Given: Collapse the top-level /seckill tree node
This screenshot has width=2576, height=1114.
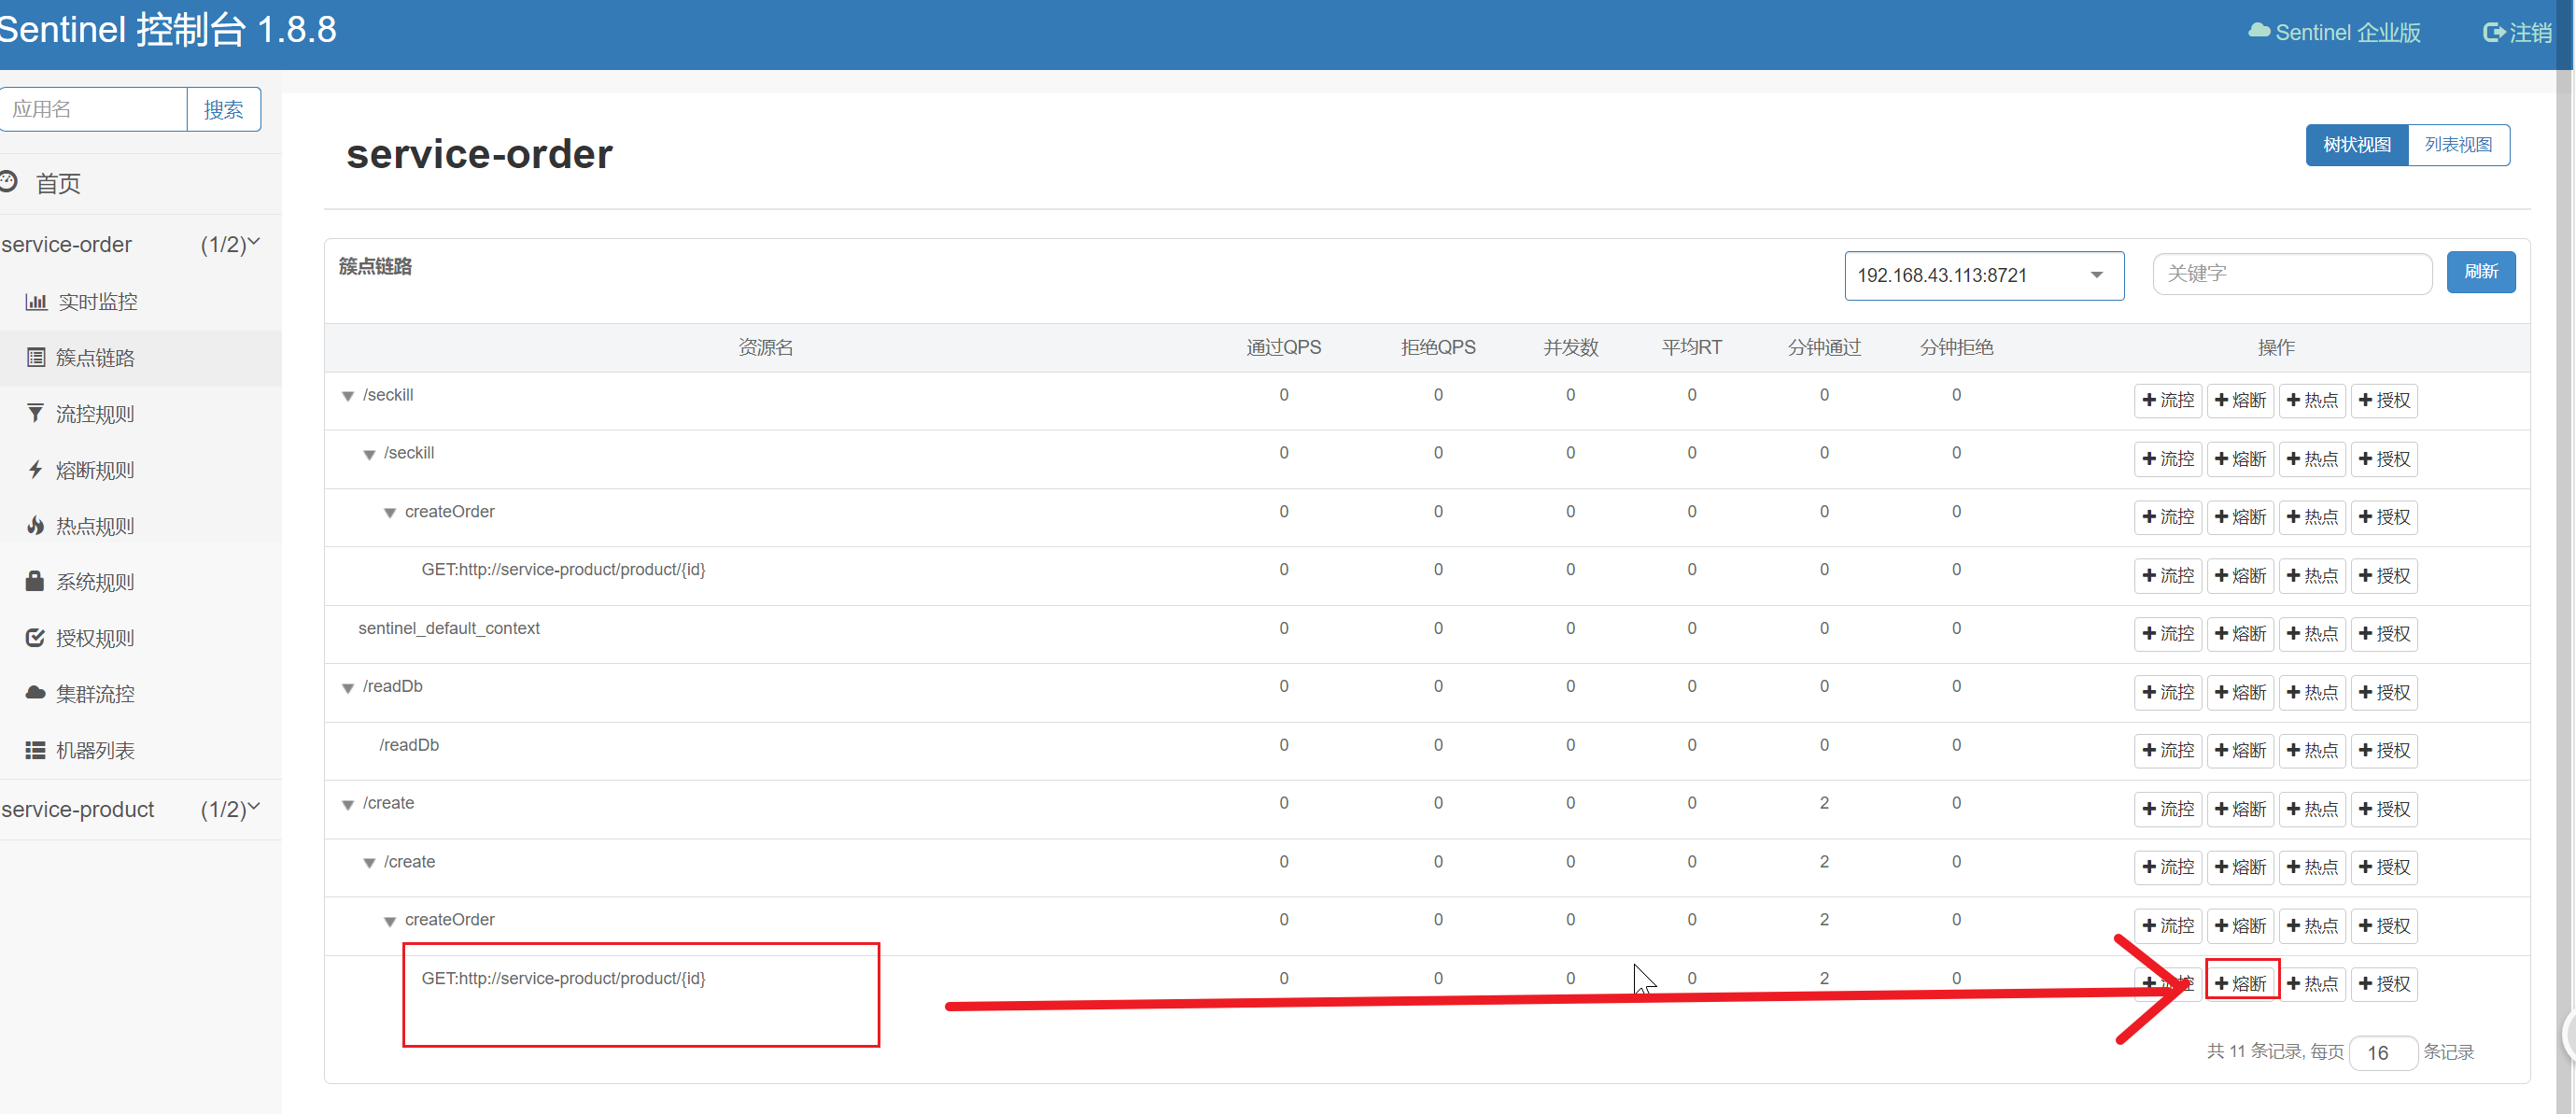Looking at the screenshot, I should click(348, 396).
